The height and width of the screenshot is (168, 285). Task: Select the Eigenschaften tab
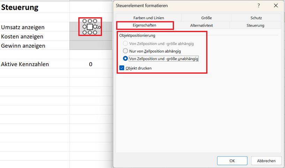144,25
